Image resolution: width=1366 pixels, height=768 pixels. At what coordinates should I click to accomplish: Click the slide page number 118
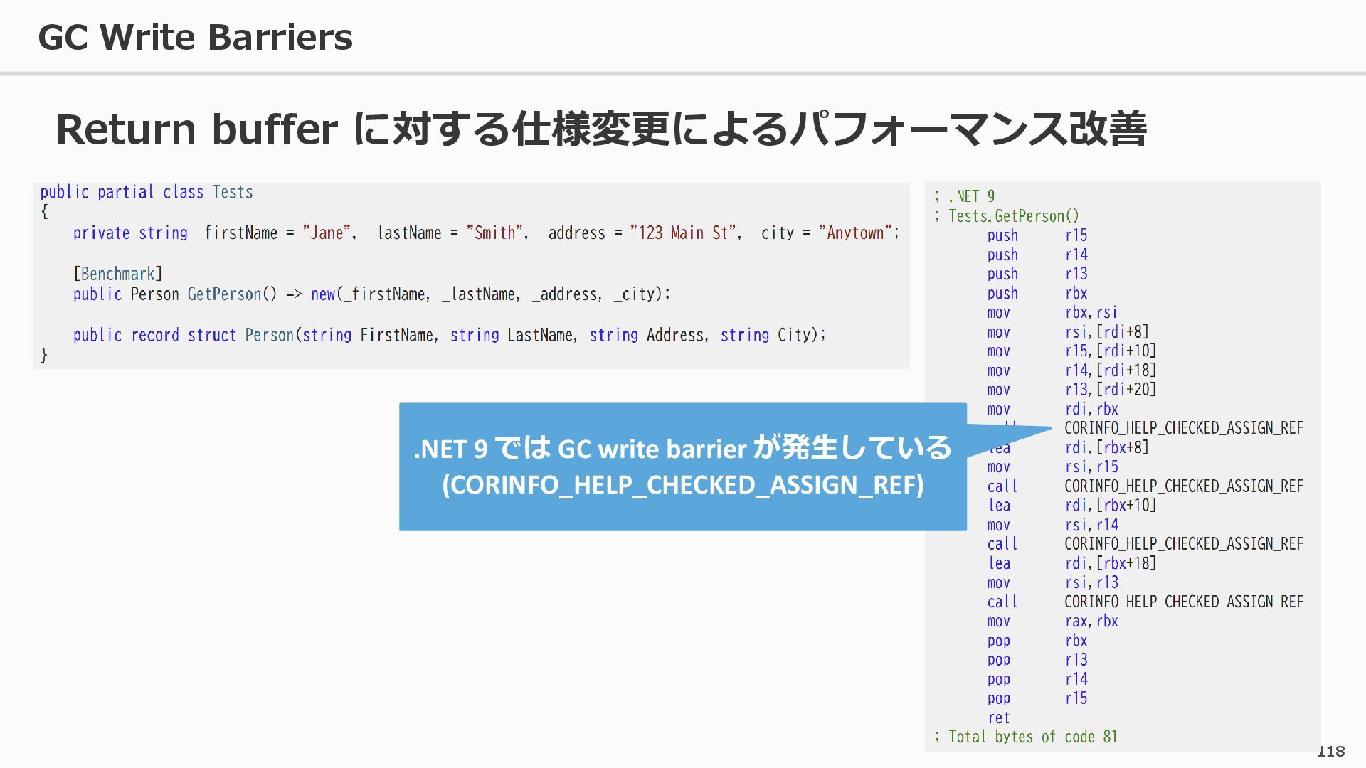click(x=1330, y=752)
